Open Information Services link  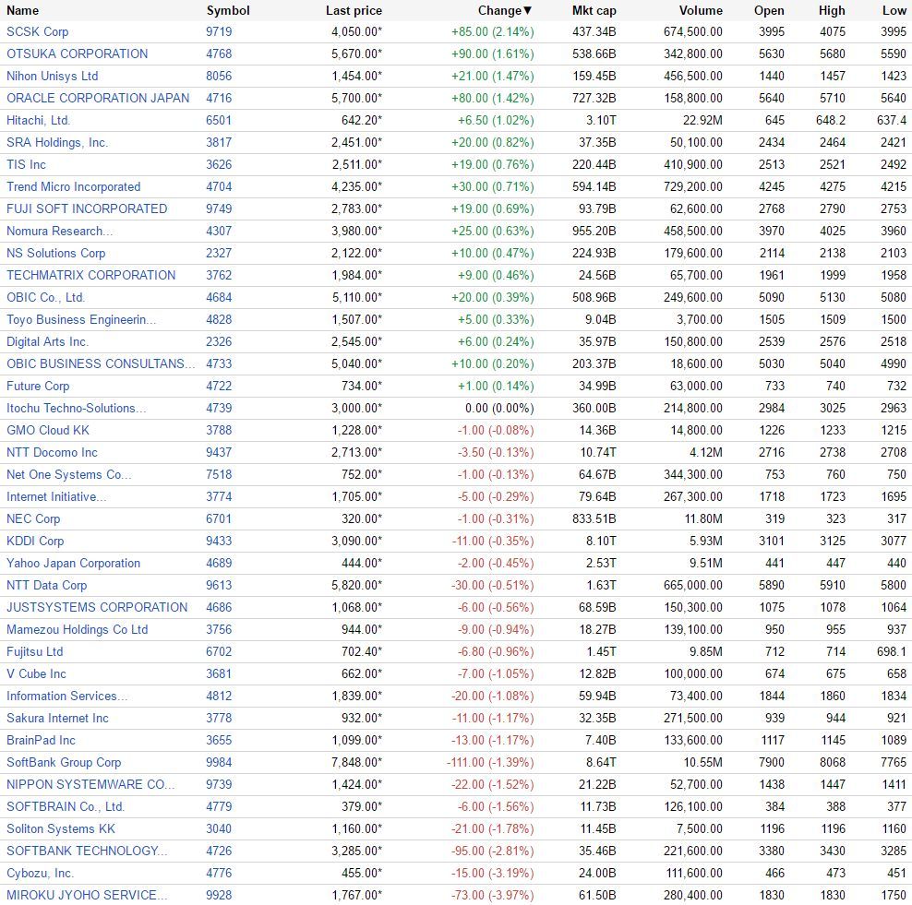point(66,696)
